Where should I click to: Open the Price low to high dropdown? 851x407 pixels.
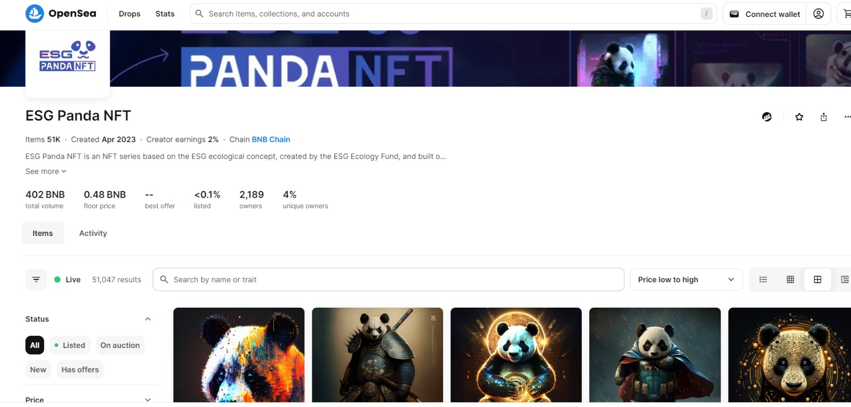tap(686, 279)
